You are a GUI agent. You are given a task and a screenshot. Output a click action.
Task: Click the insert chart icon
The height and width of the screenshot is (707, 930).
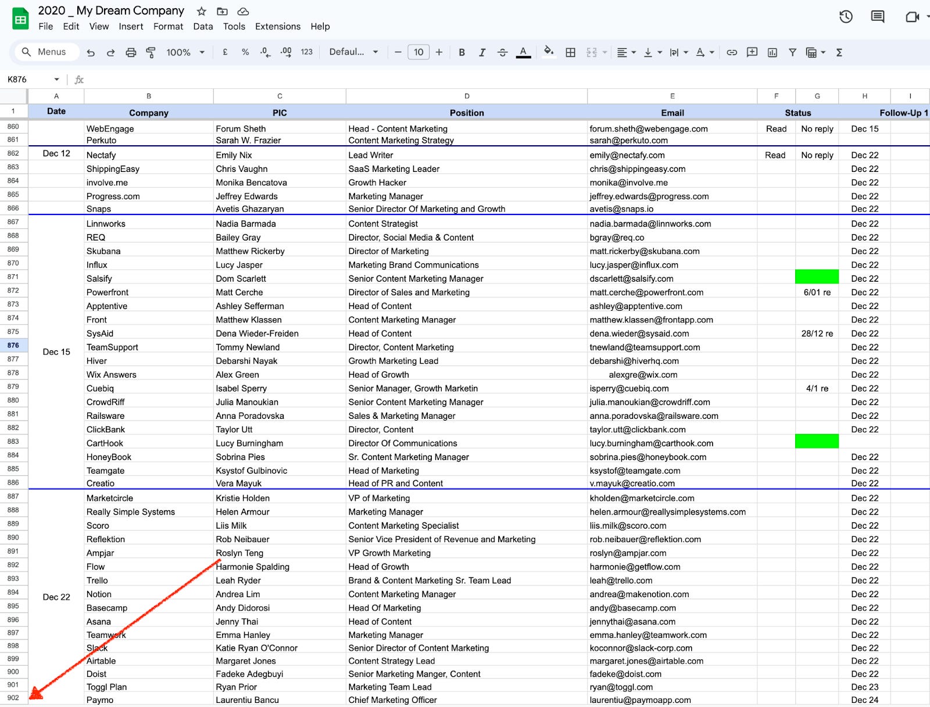point(772,52)
